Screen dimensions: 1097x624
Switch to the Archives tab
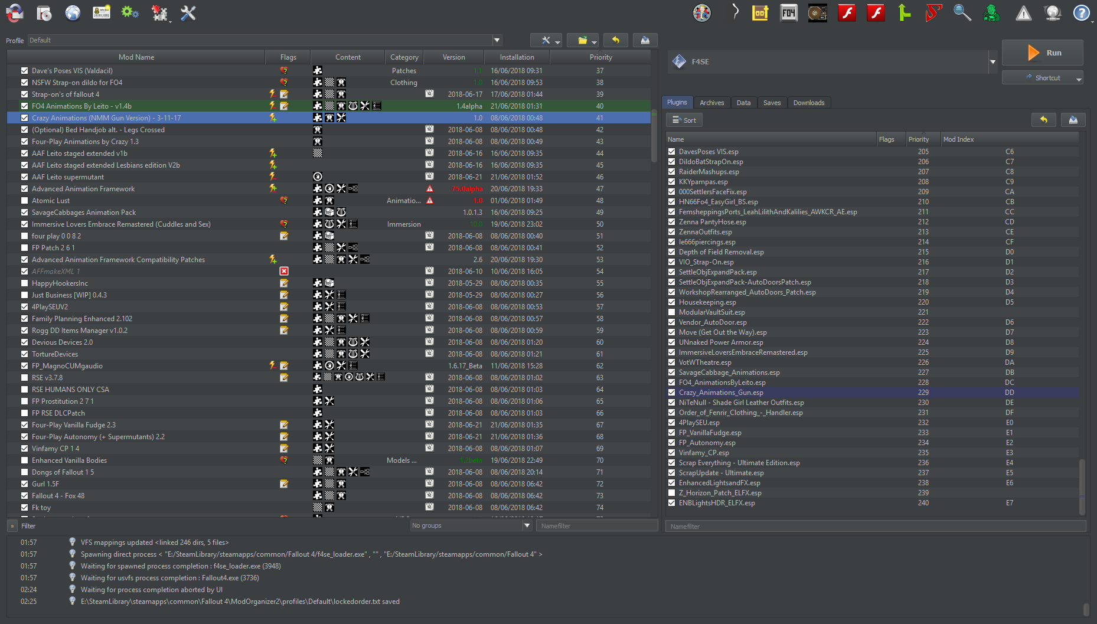[711, 102]
